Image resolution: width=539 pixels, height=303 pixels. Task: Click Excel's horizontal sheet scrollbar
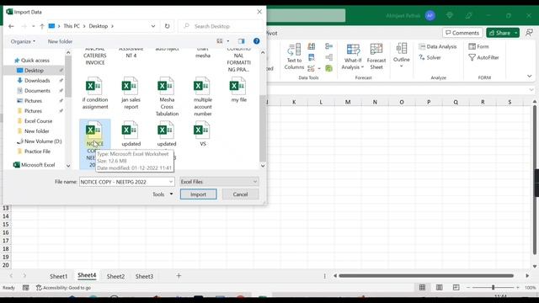tap(426, 275)
